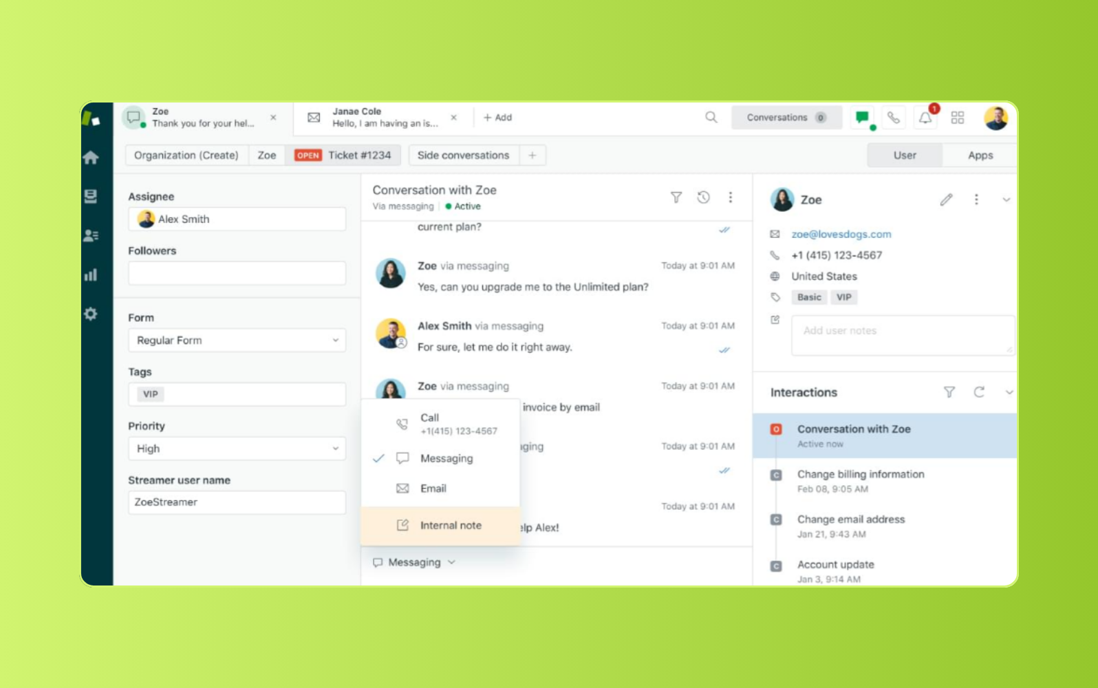Switch to the Janae Cole tab
This screenshot has width=1098, height=688.
click(384, 118)
